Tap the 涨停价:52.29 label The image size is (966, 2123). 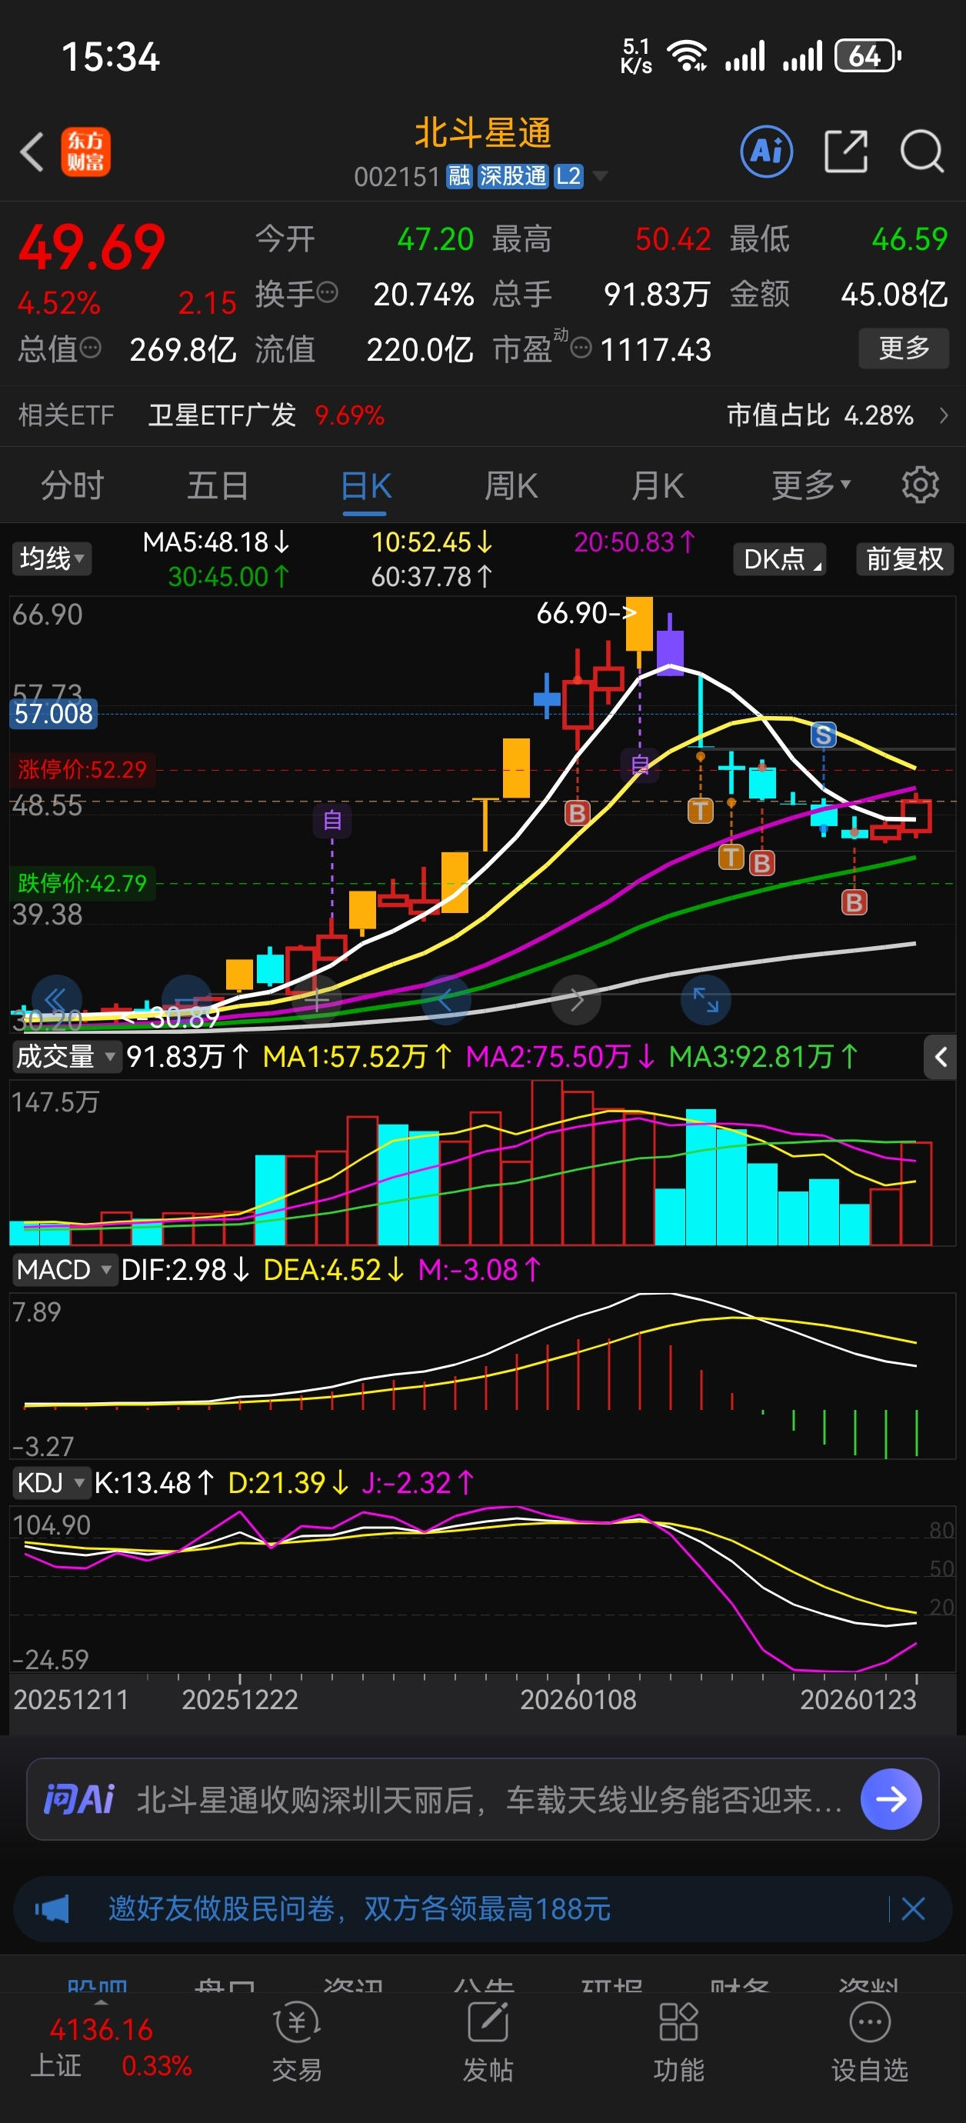(x=82, y=769)
